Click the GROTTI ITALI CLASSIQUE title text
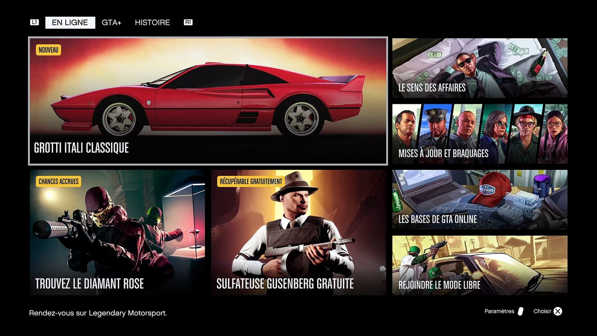The width and height of the screenshot is (597, 336). 81,148
